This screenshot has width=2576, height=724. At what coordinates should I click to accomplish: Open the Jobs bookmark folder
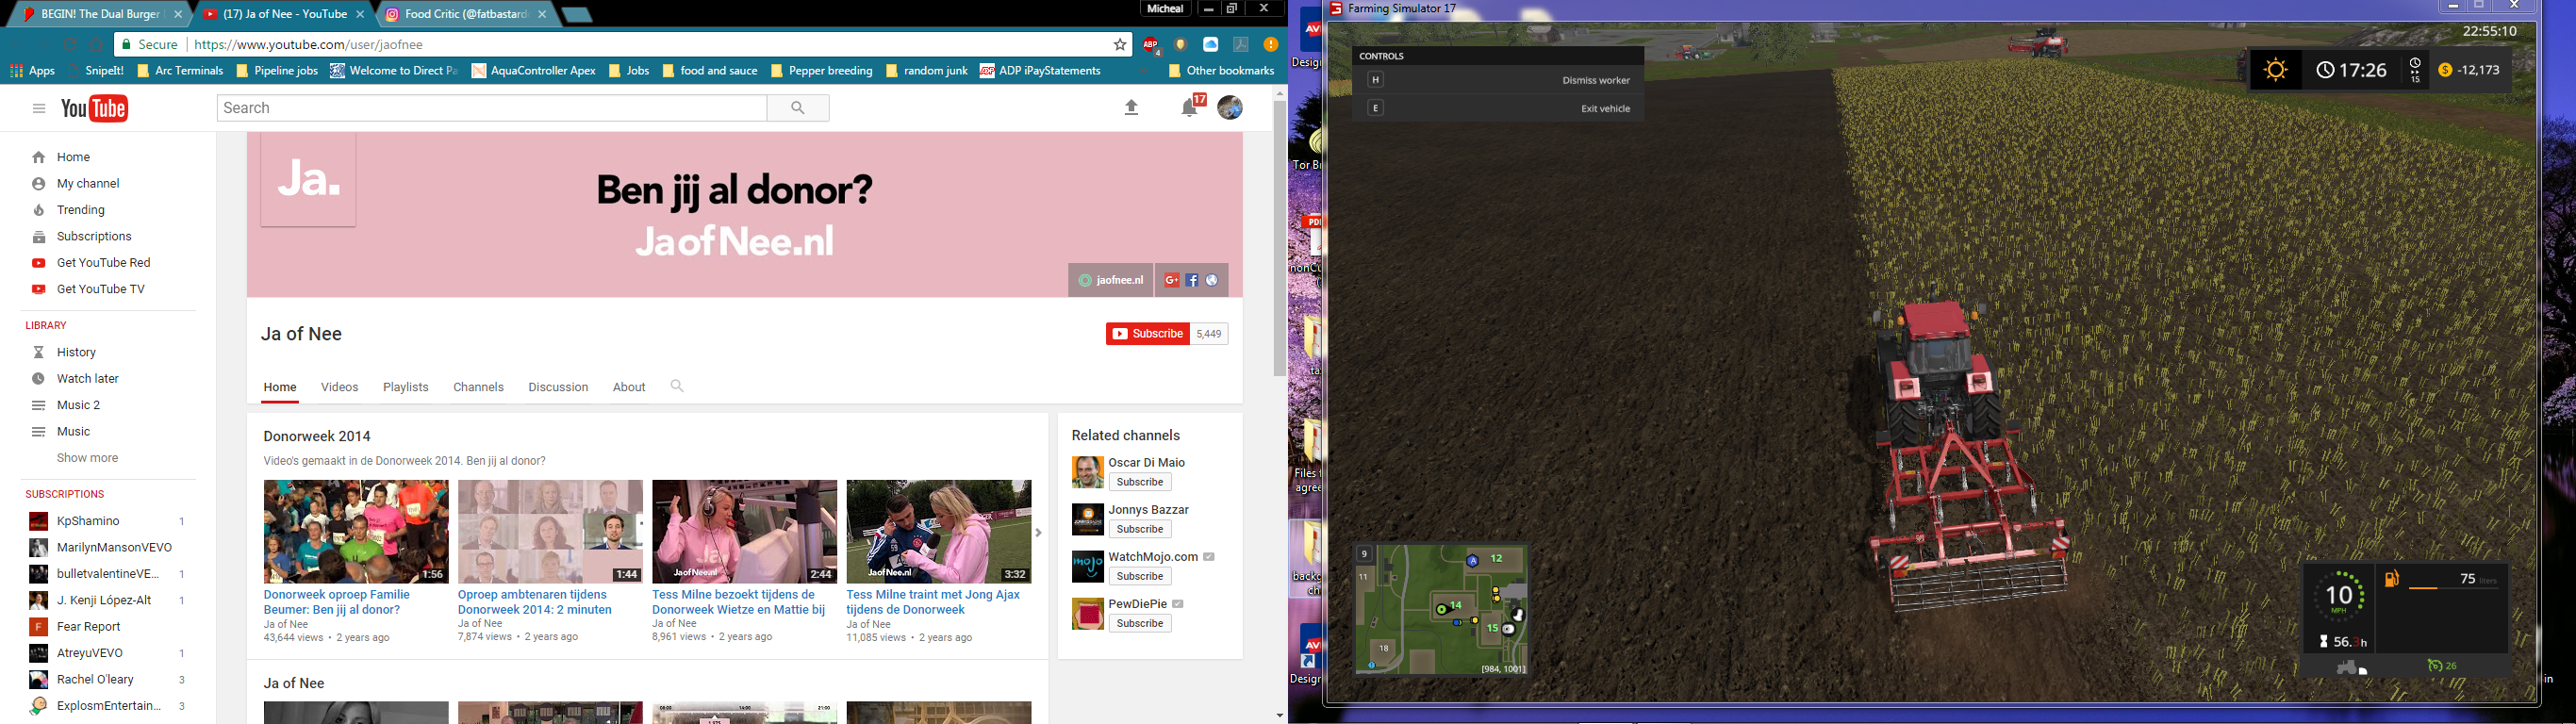[629, 71]
